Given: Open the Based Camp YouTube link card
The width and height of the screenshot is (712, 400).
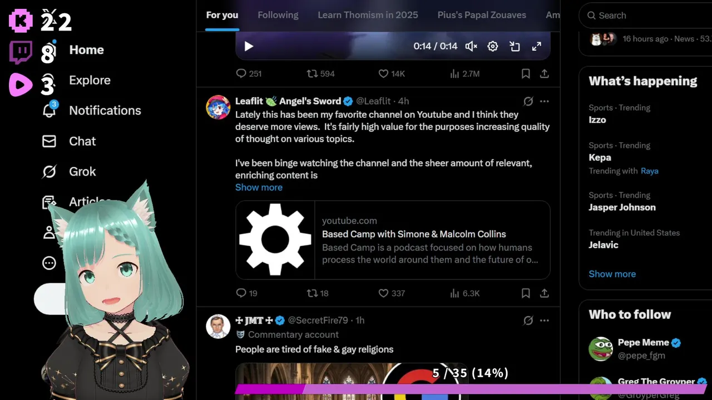Looking at the screenshot, I should click(393, 240).
